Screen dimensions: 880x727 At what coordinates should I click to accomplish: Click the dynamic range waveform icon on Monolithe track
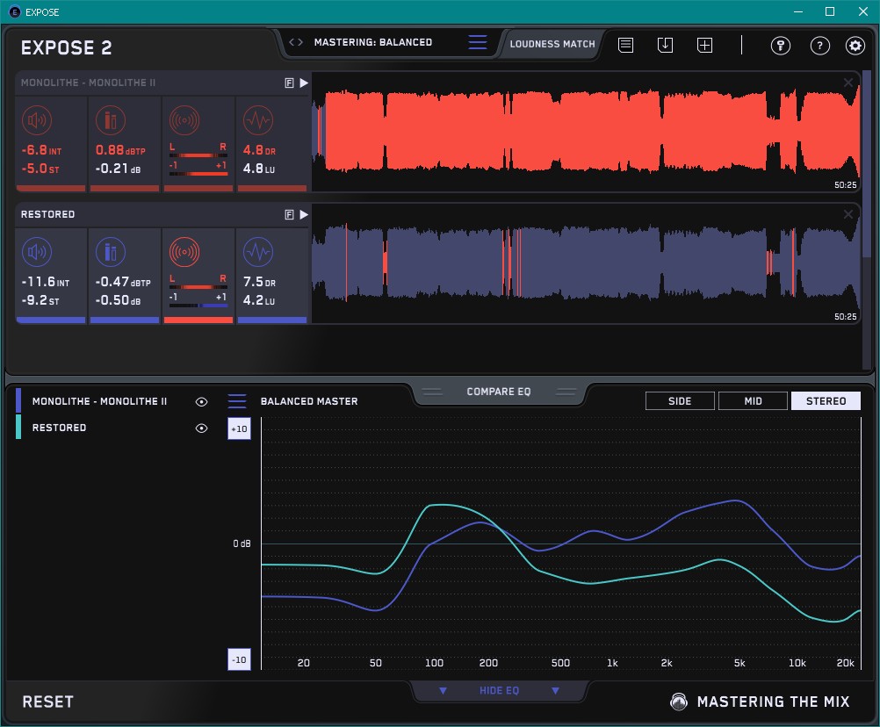pos(256,121)
